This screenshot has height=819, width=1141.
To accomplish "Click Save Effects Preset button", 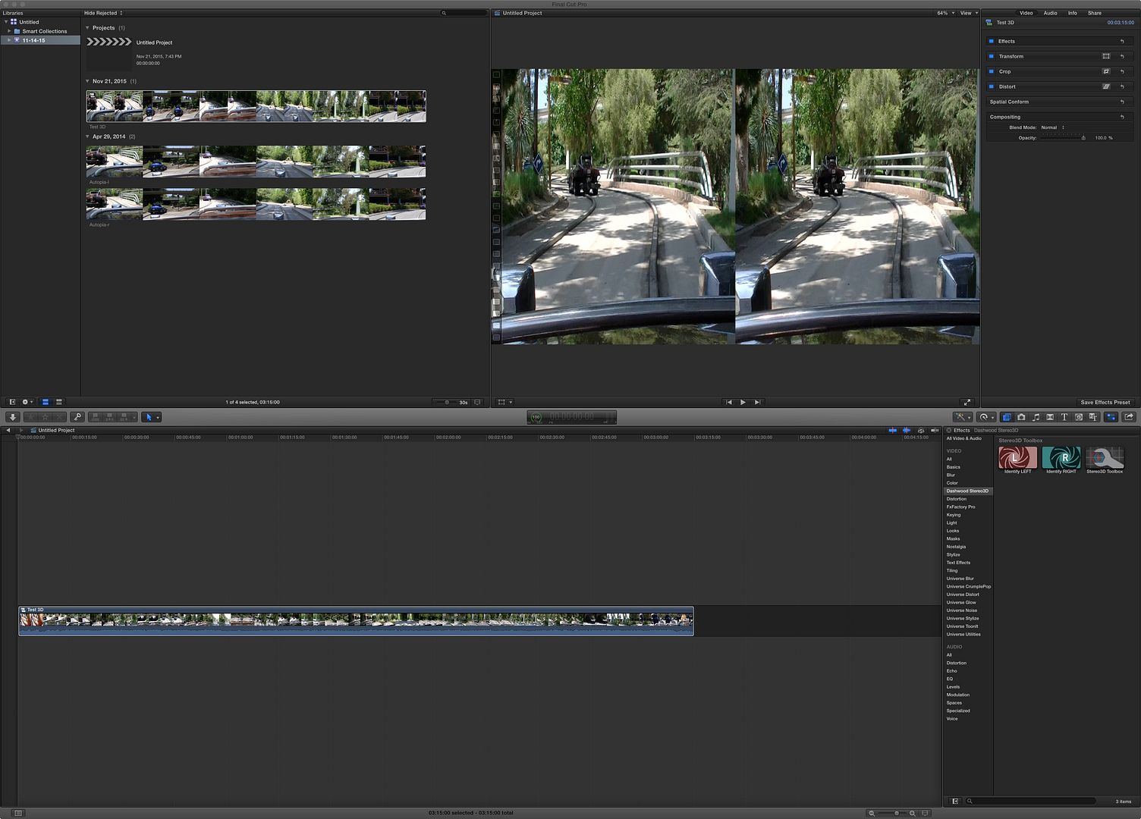I will 1105,402.
